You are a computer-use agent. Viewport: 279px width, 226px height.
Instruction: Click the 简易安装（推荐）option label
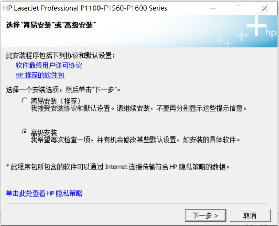[x=56, y=101]
